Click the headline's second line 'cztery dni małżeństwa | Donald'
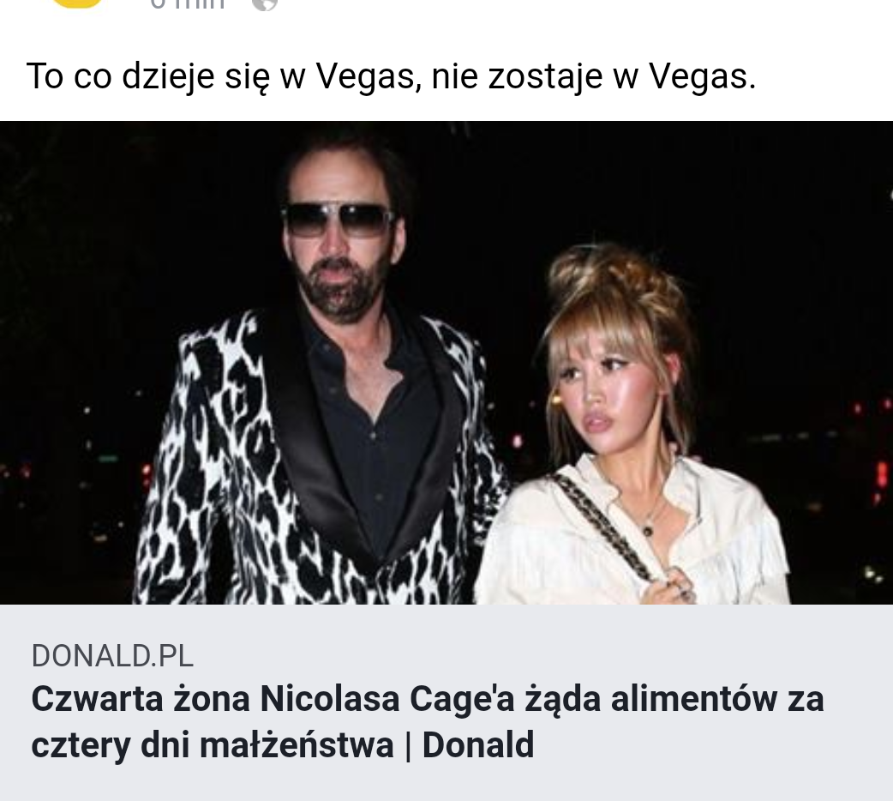This screenshot has height=801, width=893. pos(283,745)
